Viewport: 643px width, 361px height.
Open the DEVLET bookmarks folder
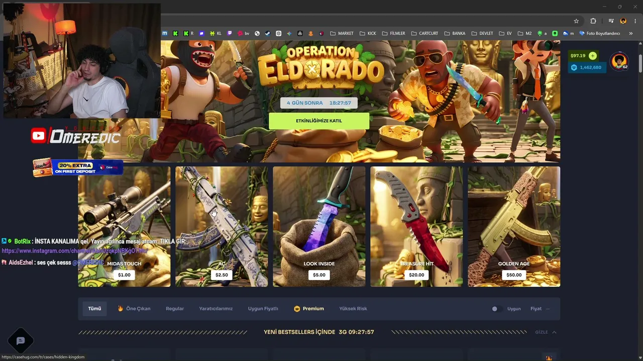tap(482, 34)
